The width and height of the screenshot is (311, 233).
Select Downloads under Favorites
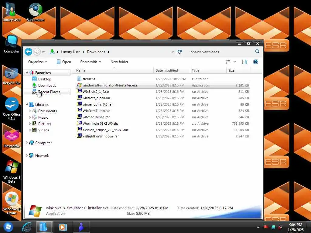pyautogui.click(x=47, y=85)
